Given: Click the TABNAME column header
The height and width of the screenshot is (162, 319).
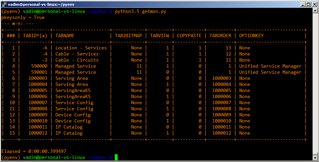Looking at the screenshot, I should click(65, 36).
